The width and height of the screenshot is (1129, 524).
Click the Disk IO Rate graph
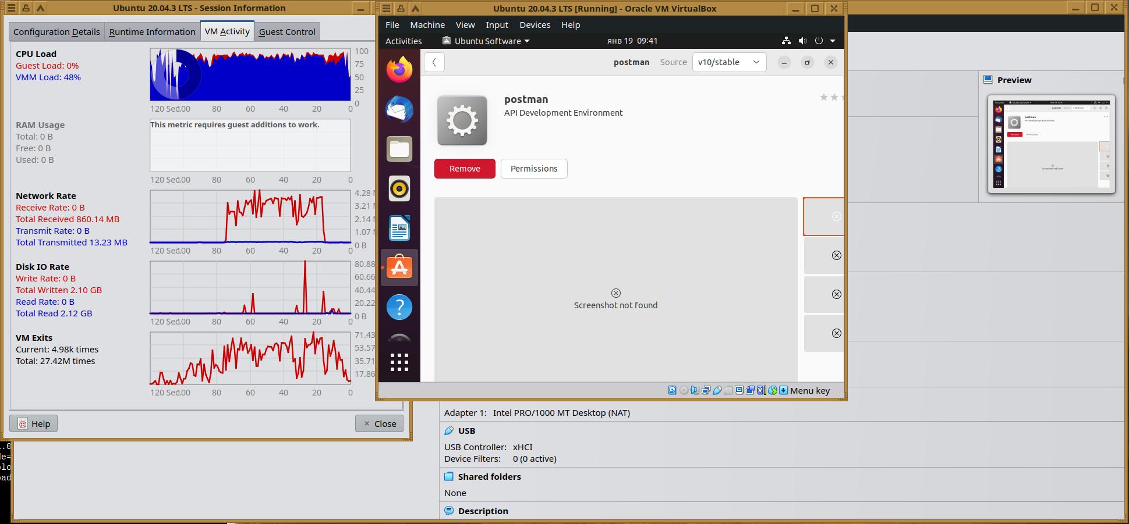coord(250,287)
